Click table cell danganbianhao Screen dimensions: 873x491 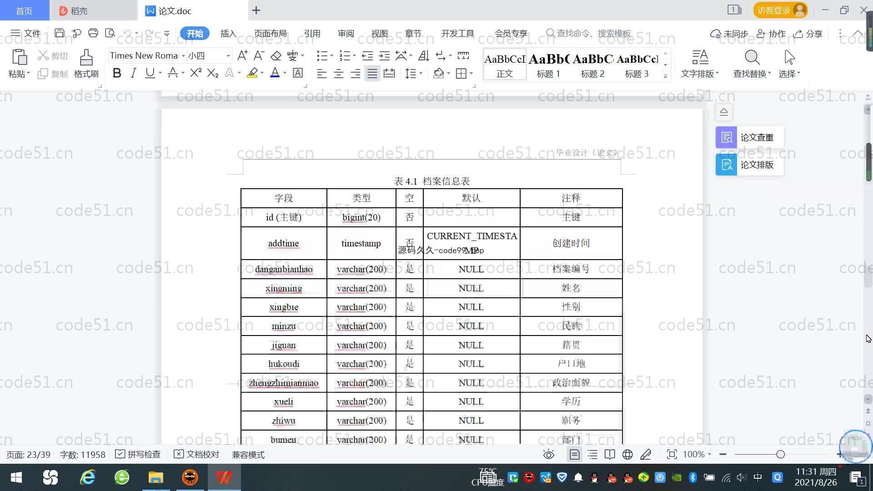[284, 269]
